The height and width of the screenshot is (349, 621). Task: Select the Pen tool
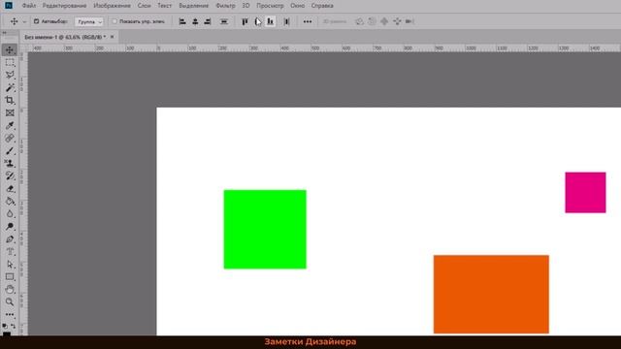tap(10, 239)
